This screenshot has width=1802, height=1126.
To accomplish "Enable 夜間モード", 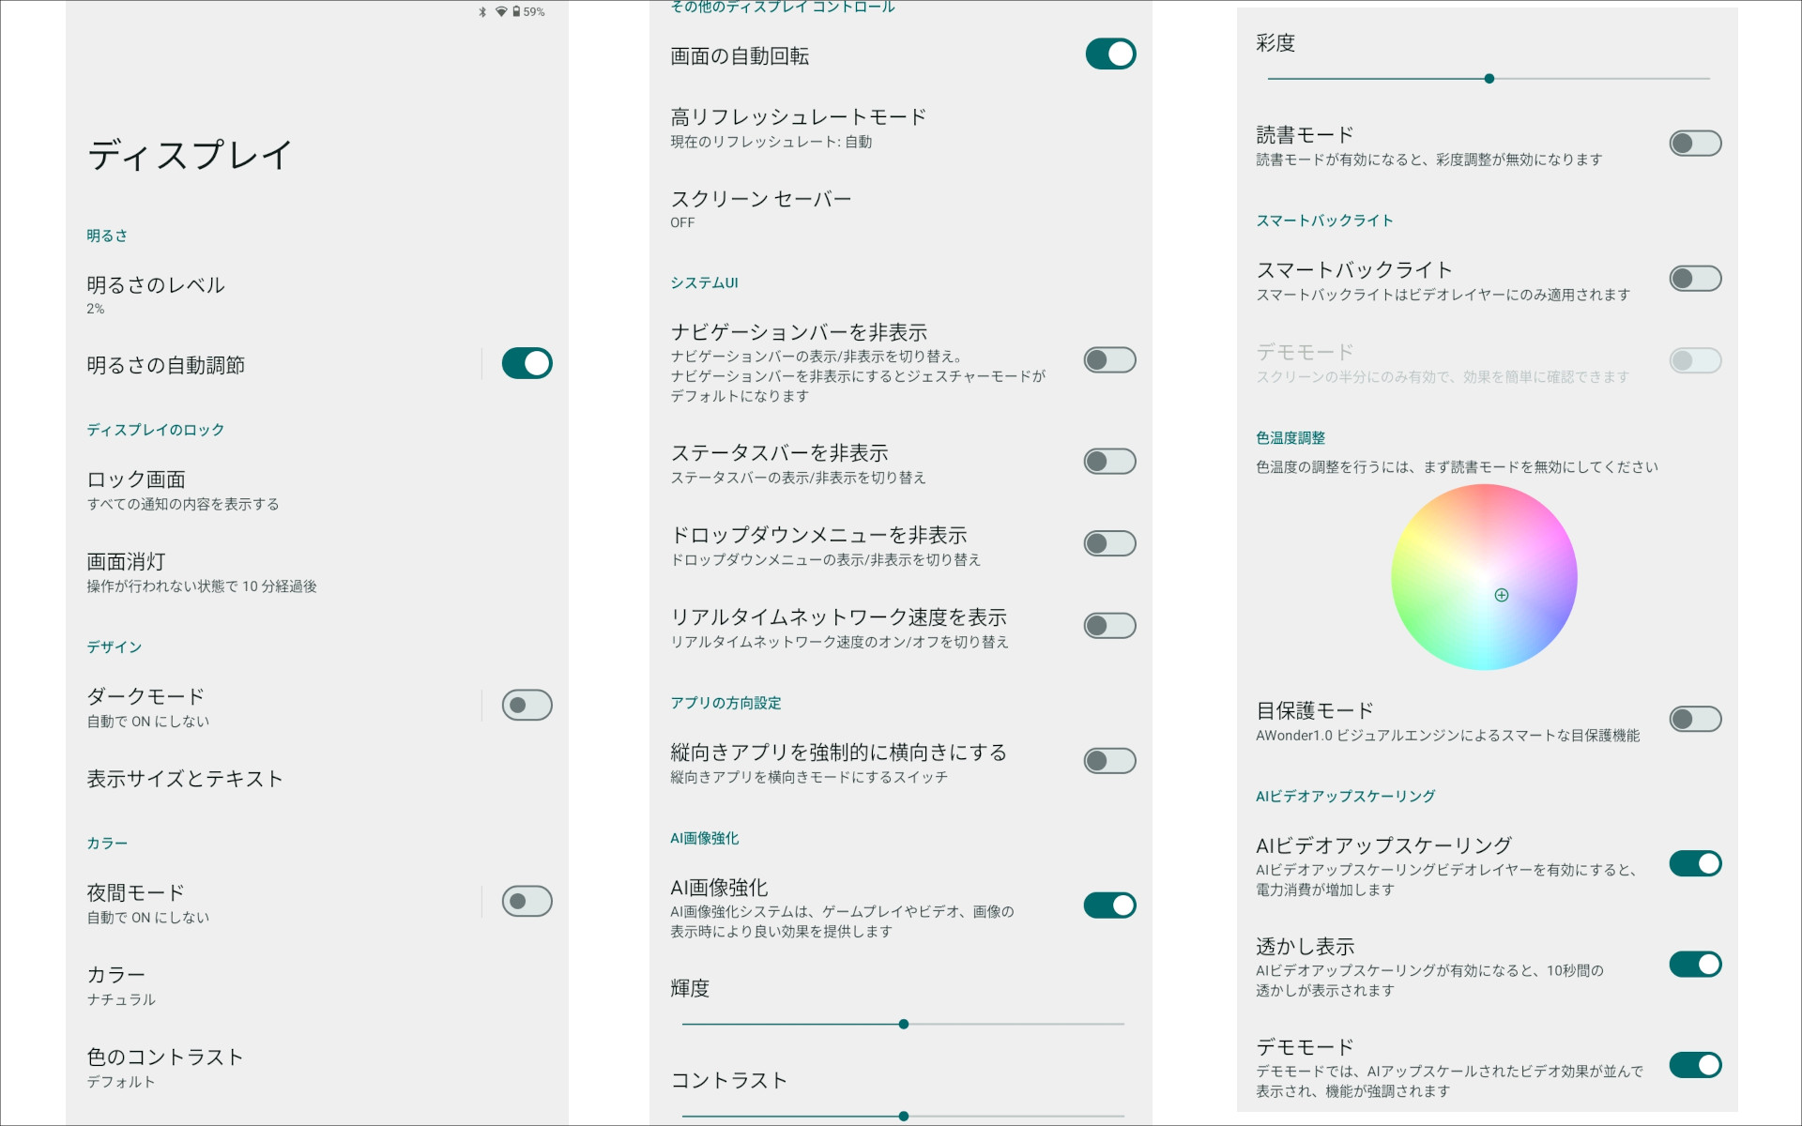I will pyautogui.click(x=526, y=901).
